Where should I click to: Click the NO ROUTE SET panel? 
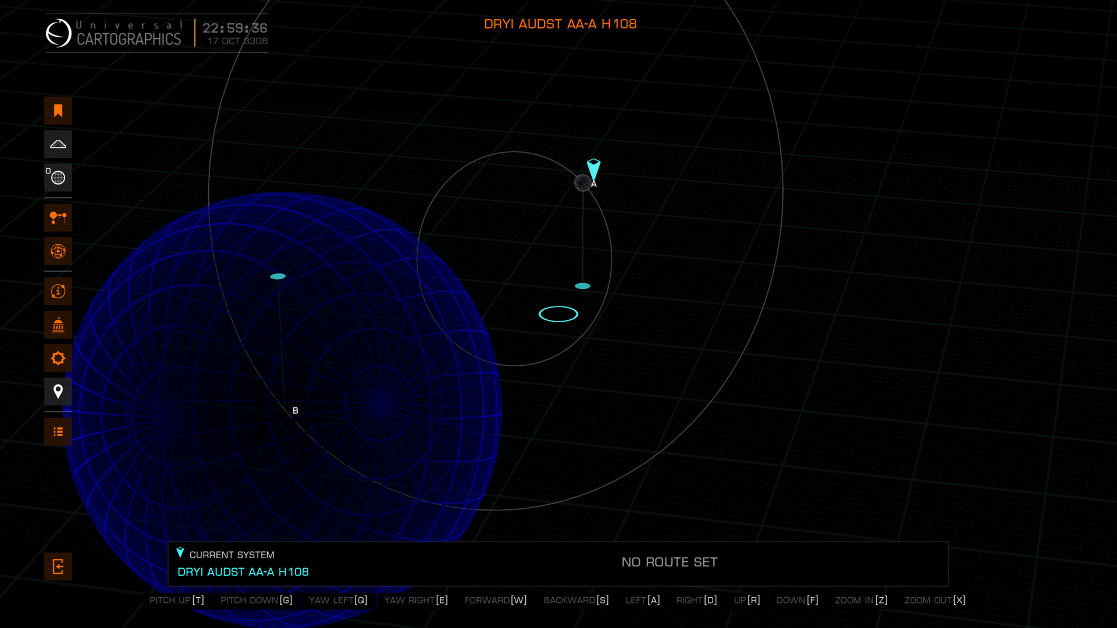(x=669, y=562)
